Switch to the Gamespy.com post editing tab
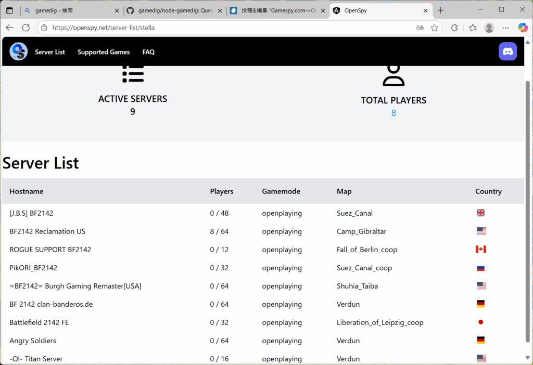This screenshot has height=365, width=533. click(278, 10)
